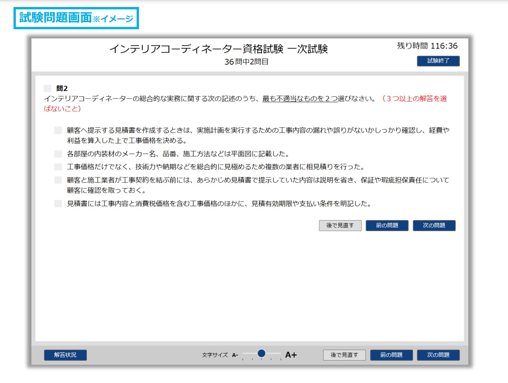Screen dimensions: 508x383
Task: Click the 残り時間 timer display
Action: tap(427, 46)
